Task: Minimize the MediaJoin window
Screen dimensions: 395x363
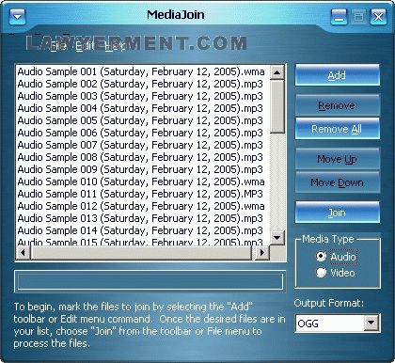Action: 339,17
